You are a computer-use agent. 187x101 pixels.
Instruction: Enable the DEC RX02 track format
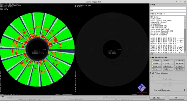[179, 69]
